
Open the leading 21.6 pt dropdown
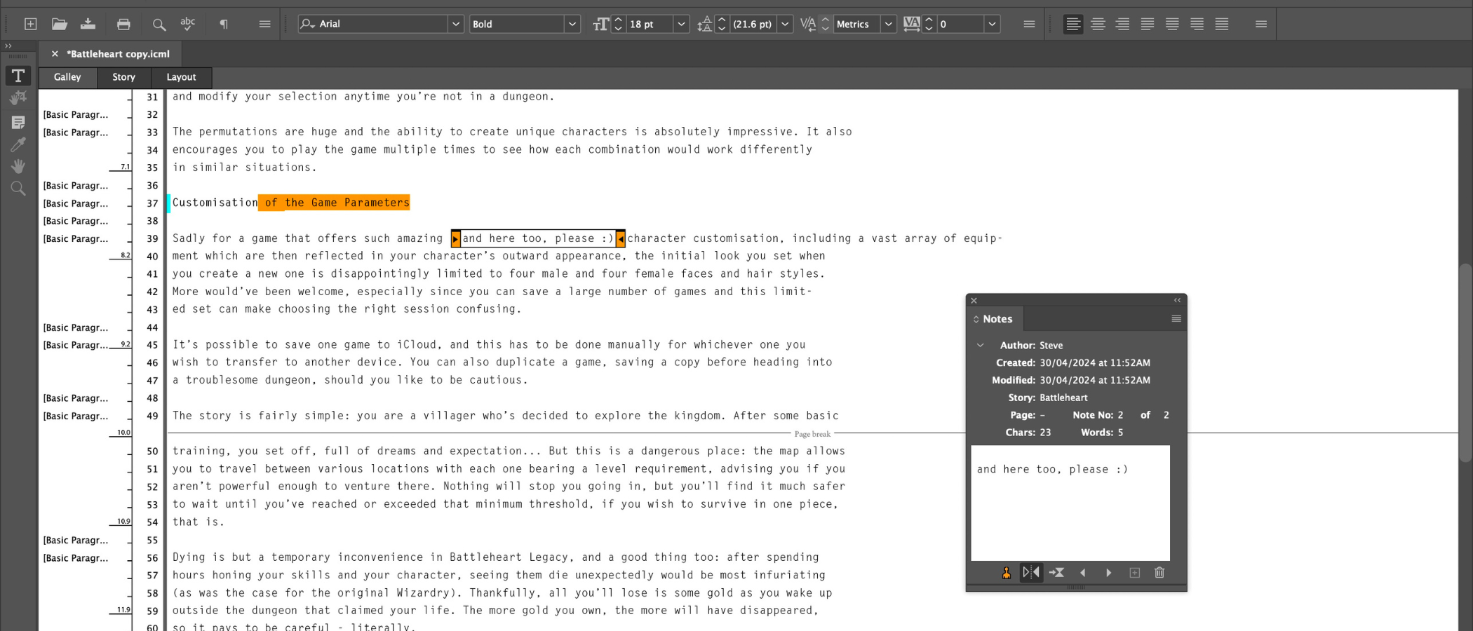(x=786, y=24)
